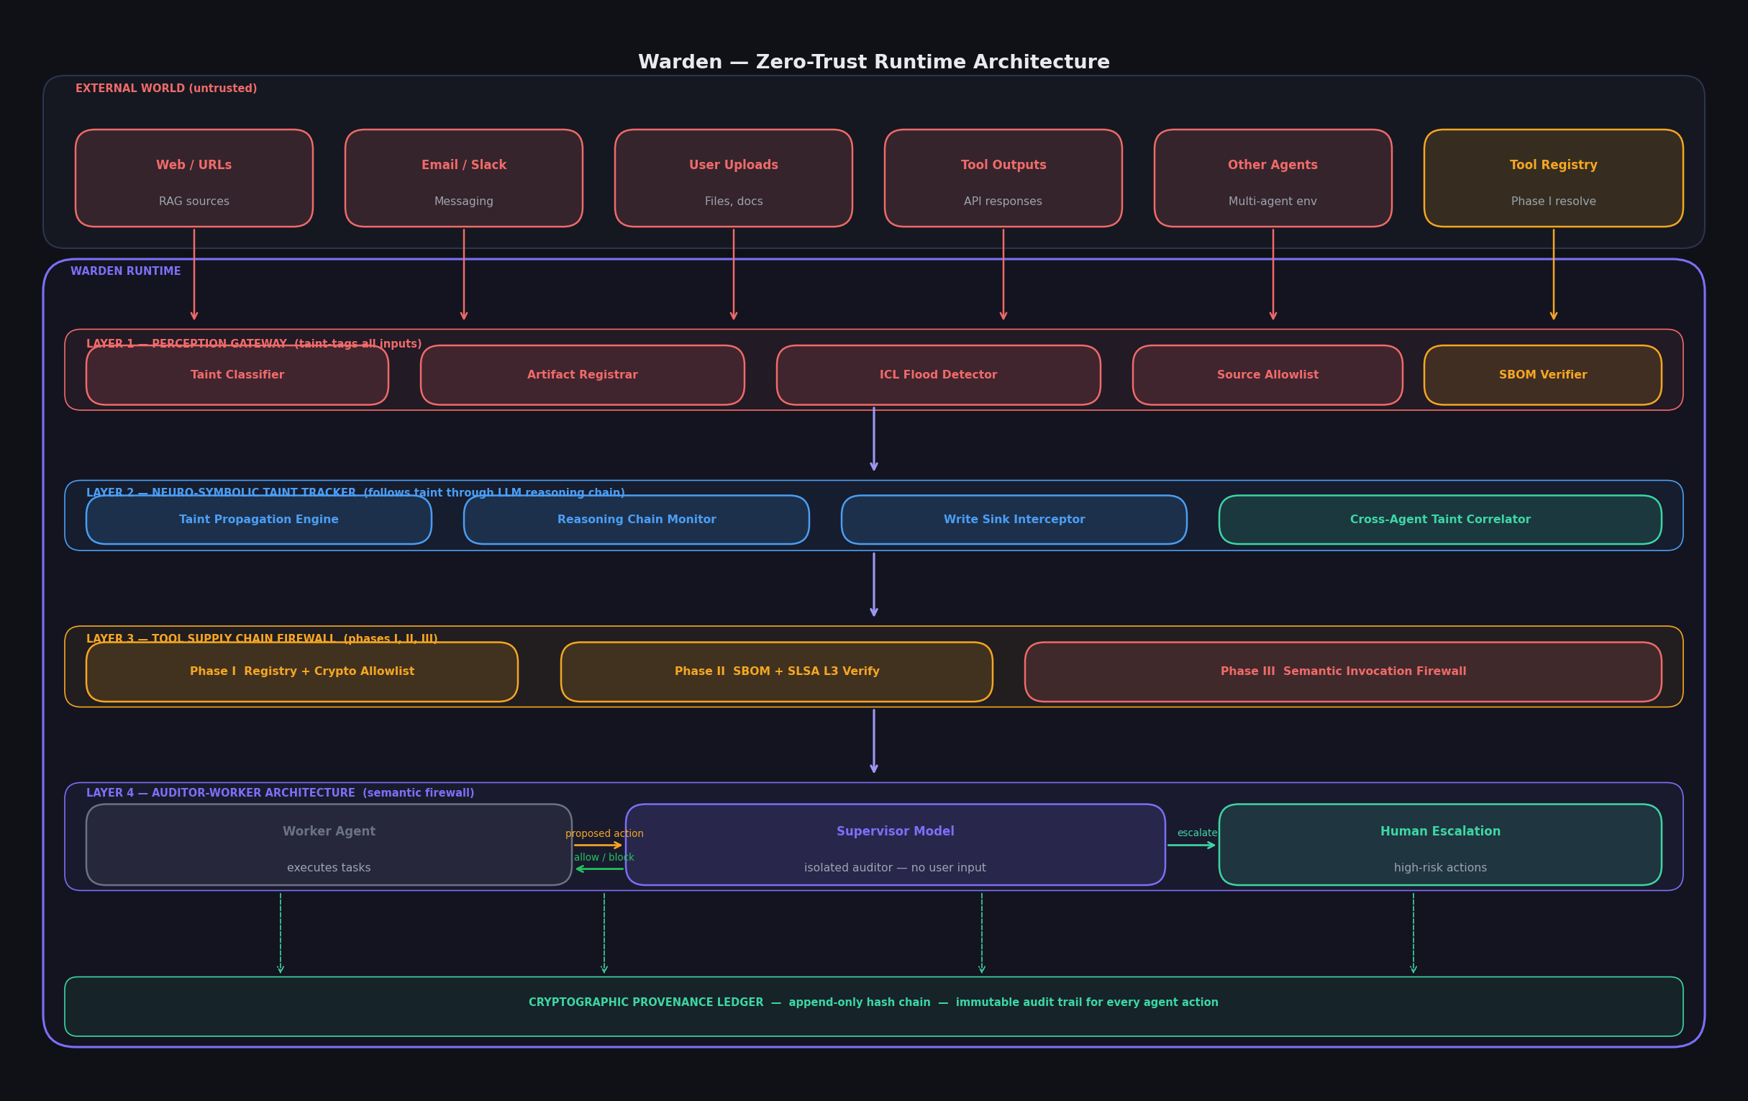Screen dimensions: 1748x1101
Task: Select the Artifact Registrar component
Action: (582, 376)
